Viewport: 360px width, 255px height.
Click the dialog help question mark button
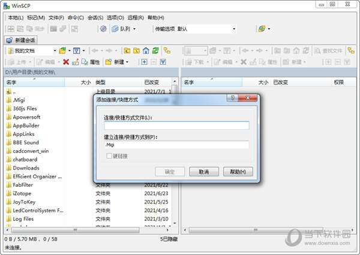click(232, 98)
